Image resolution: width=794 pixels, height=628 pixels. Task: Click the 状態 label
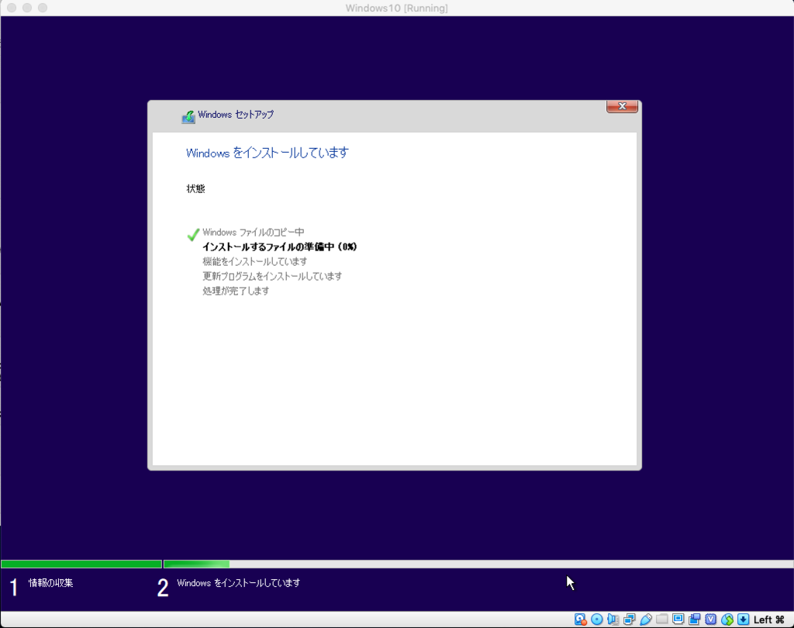pos(195,189)
